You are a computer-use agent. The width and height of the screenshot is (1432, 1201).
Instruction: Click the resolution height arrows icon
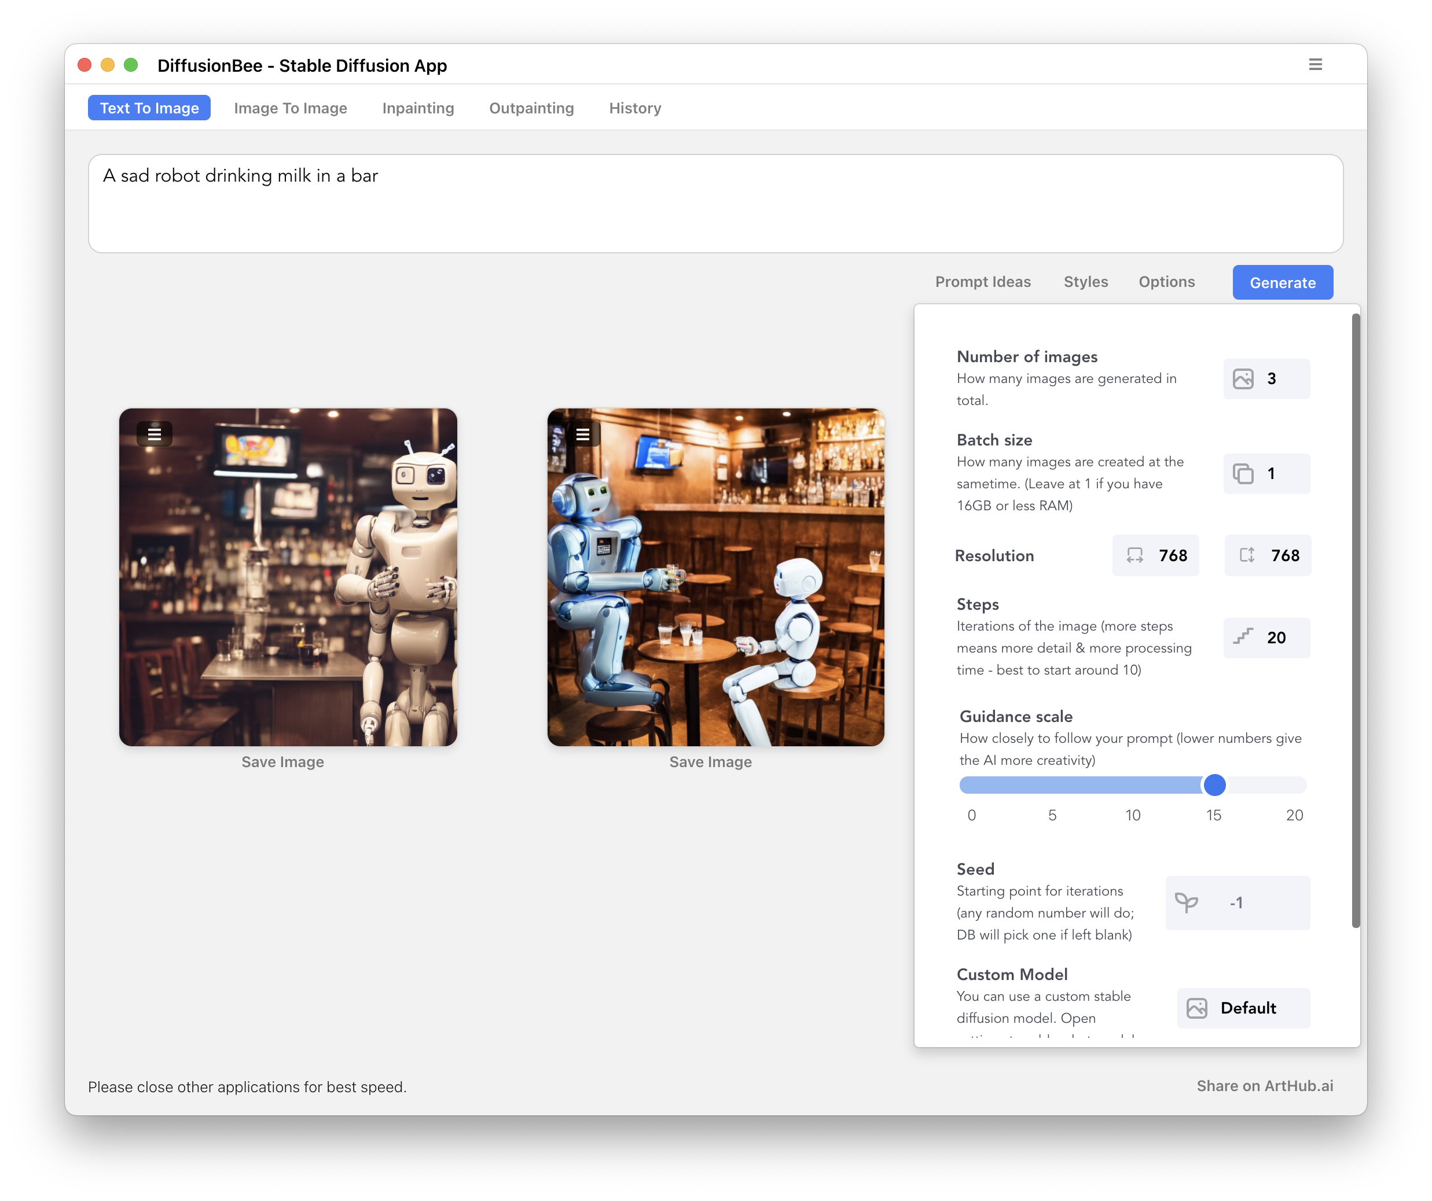click(x=1247, y=555)
